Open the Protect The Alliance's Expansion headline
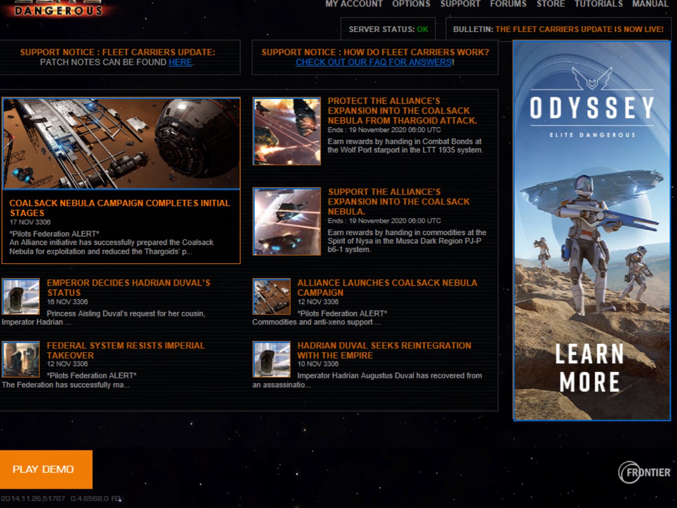Viewport: 677px width, 508px height. pyautogui.click(x=402, y=110)
